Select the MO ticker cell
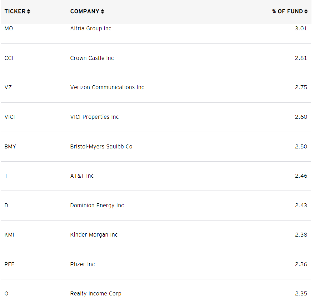Image resolution: width=314 pixels, height=299 pixels. [x=9, y=29]
